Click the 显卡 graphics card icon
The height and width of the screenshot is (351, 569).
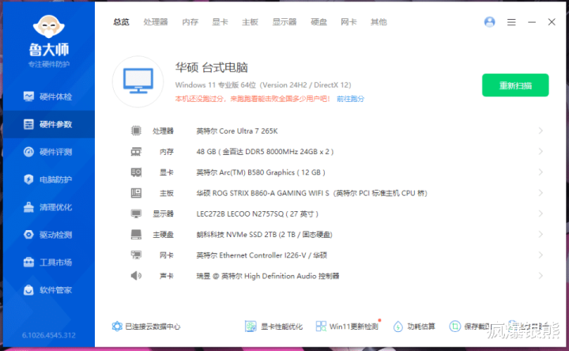pyautogui.click(x=136, y=172)
